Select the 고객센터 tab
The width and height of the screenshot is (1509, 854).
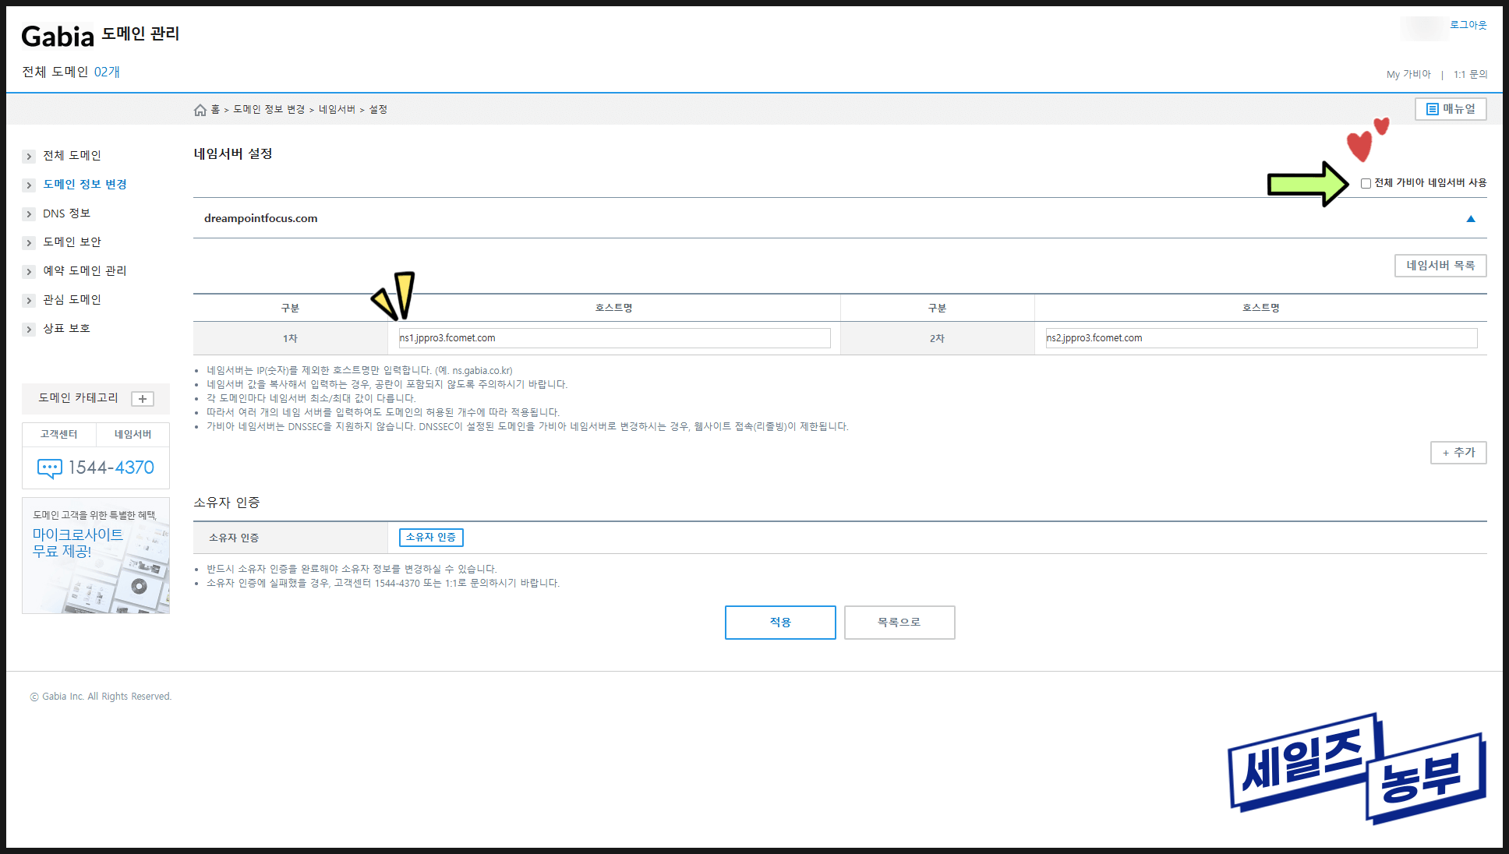[59, 434]
